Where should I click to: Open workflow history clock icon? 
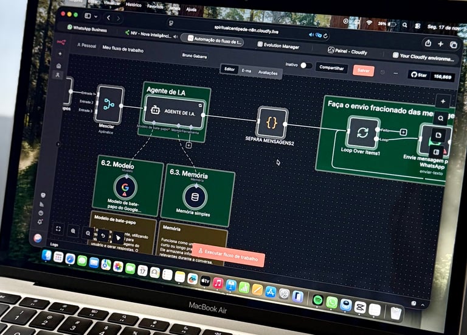point(383,72)
